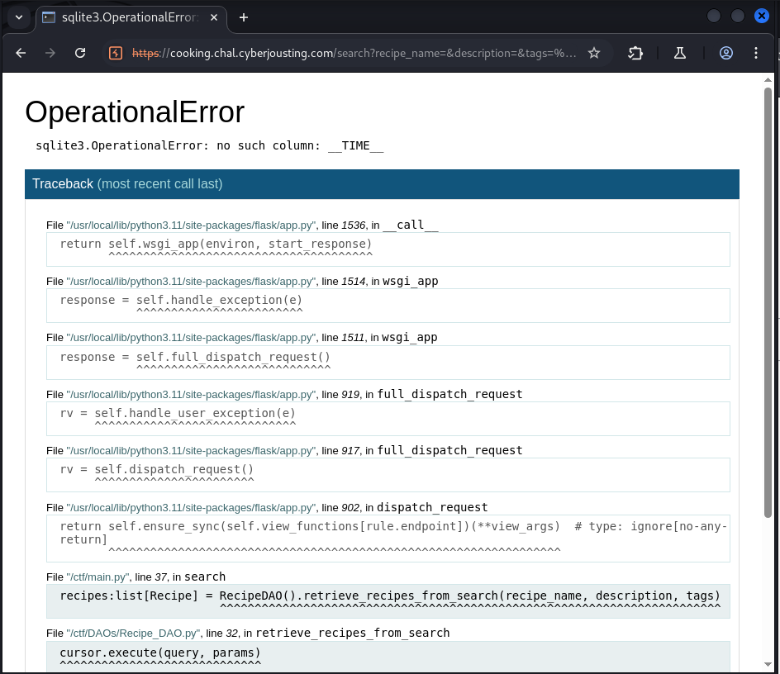Click the scrollbar down arrow
This screenshot has width=780, height=674.
pos(768,665)
